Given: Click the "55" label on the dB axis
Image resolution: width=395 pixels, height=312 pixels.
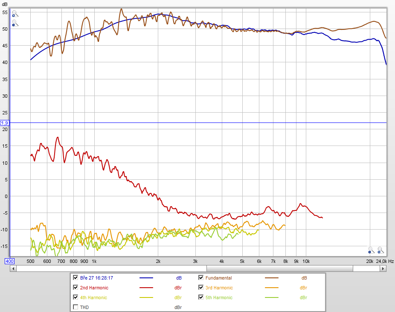Looking at the screenshot, I should tap(5, 12).
